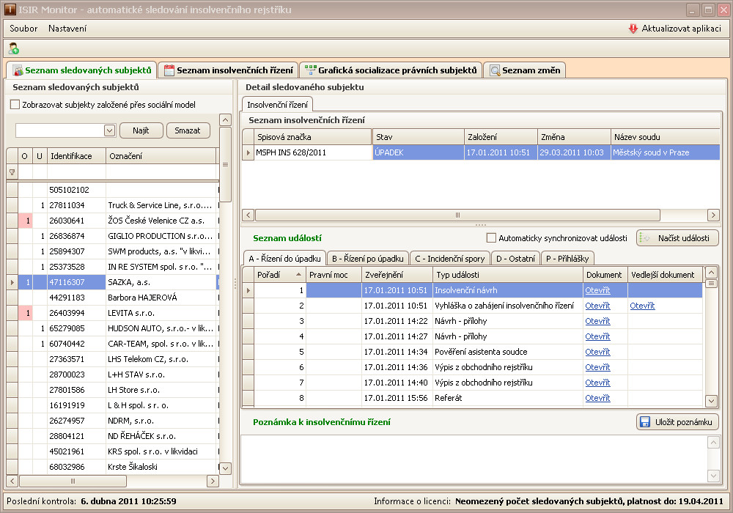Click the Seznam změn tab magnifier icon
This screenshot has width=733, height=513.
tap(496, 70)
